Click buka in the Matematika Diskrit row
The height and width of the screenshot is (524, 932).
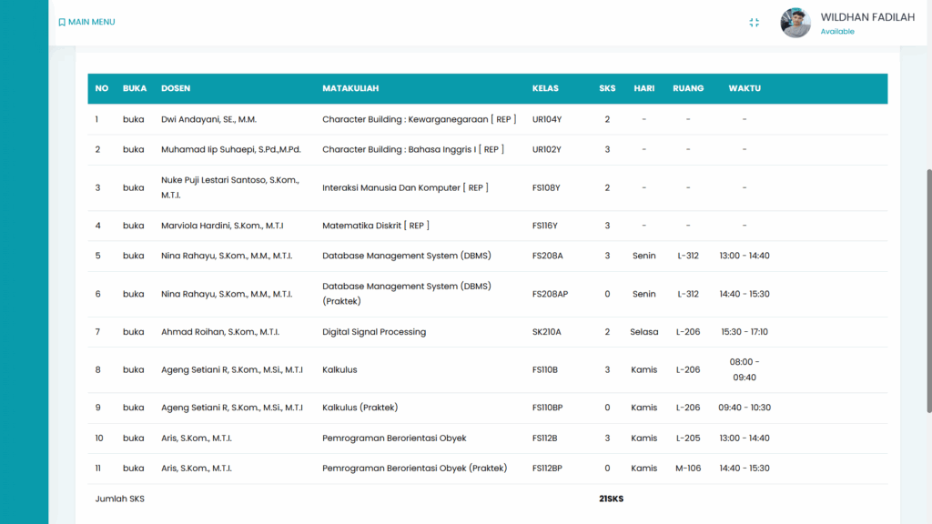coord(134,226)
